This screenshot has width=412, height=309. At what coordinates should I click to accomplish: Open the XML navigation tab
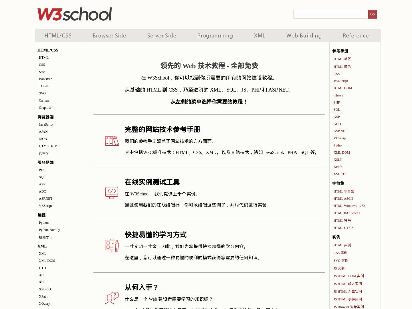click(x=260, y=35)
